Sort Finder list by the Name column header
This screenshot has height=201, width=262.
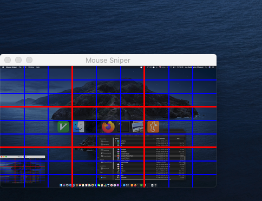pyautogui.click(x=117, y=138)
